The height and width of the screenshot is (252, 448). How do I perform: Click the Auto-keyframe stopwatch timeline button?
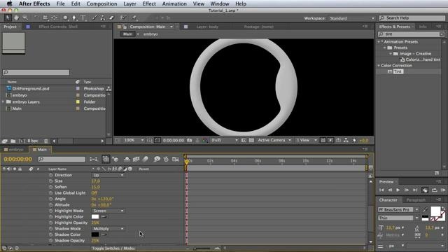(166, 159)
